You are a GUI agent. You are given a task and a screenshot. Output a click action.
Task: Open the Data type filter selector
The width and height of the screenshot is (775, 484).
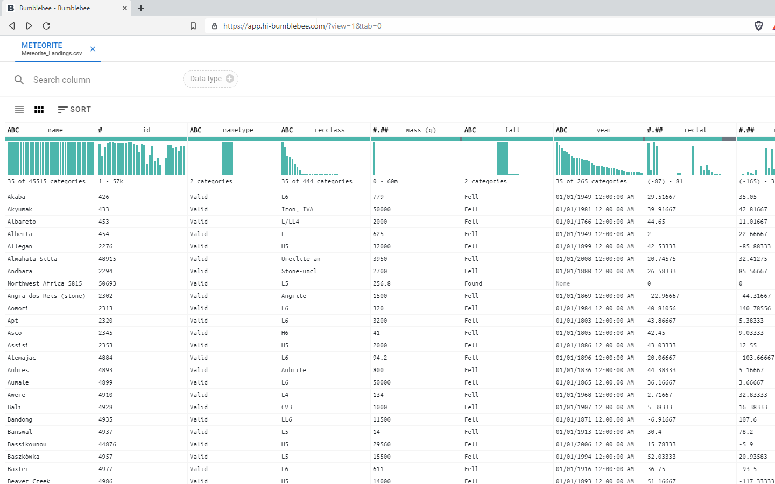(x=210, y=79)
